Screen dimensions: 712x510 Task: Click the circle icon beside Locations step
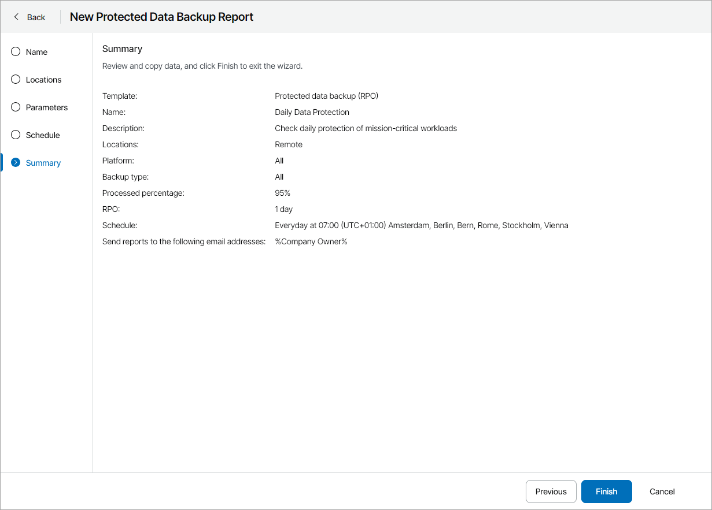coord(15,79)
